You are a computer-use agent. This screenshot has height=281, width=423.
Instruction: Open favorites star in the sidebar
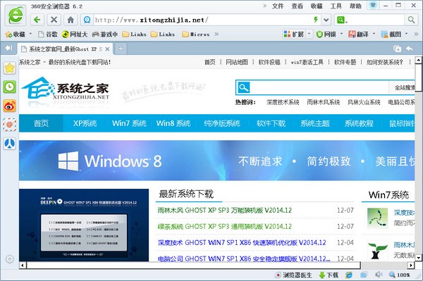9,68
